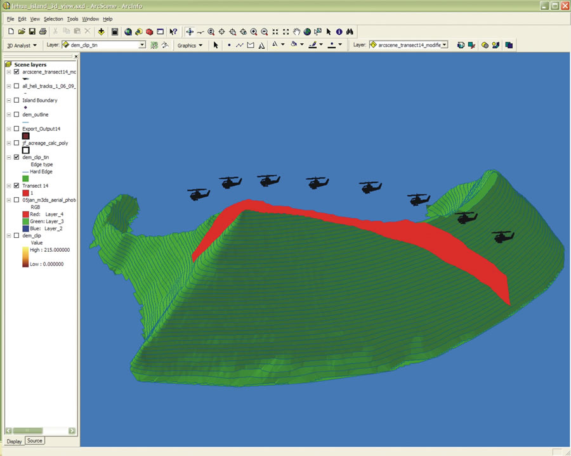571x456 pixels.
Task: Open the Selection menu
Action: tap(53, 19)
